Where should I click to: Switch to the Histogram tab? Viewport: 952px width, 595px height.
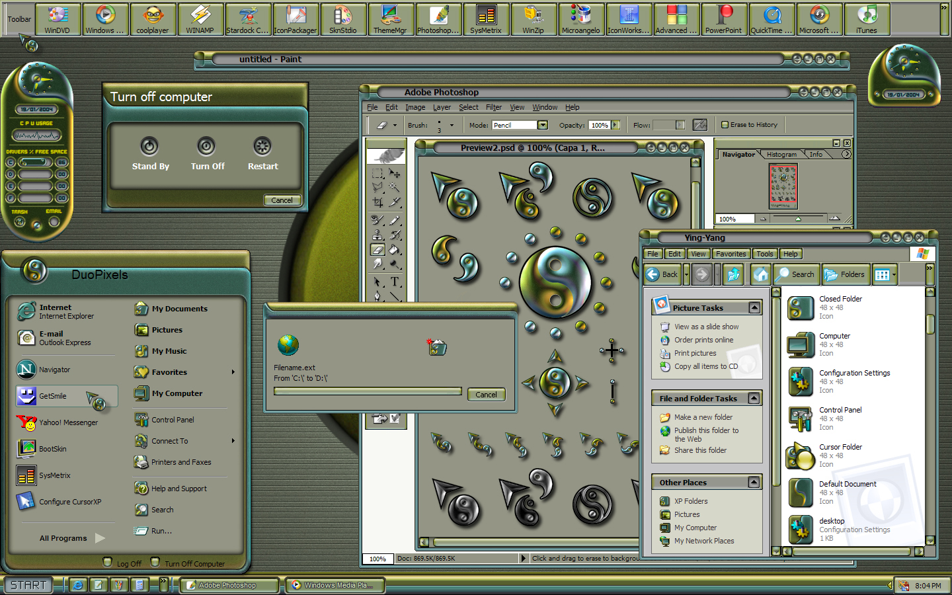click(x=781, y=154)
